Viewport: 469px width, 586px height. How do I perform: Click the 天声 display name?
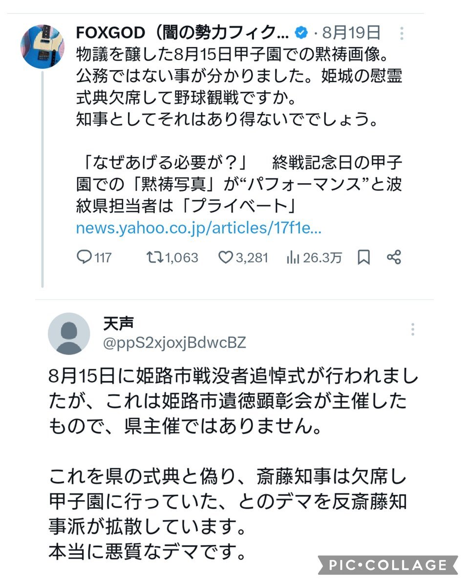pos(119,323)
